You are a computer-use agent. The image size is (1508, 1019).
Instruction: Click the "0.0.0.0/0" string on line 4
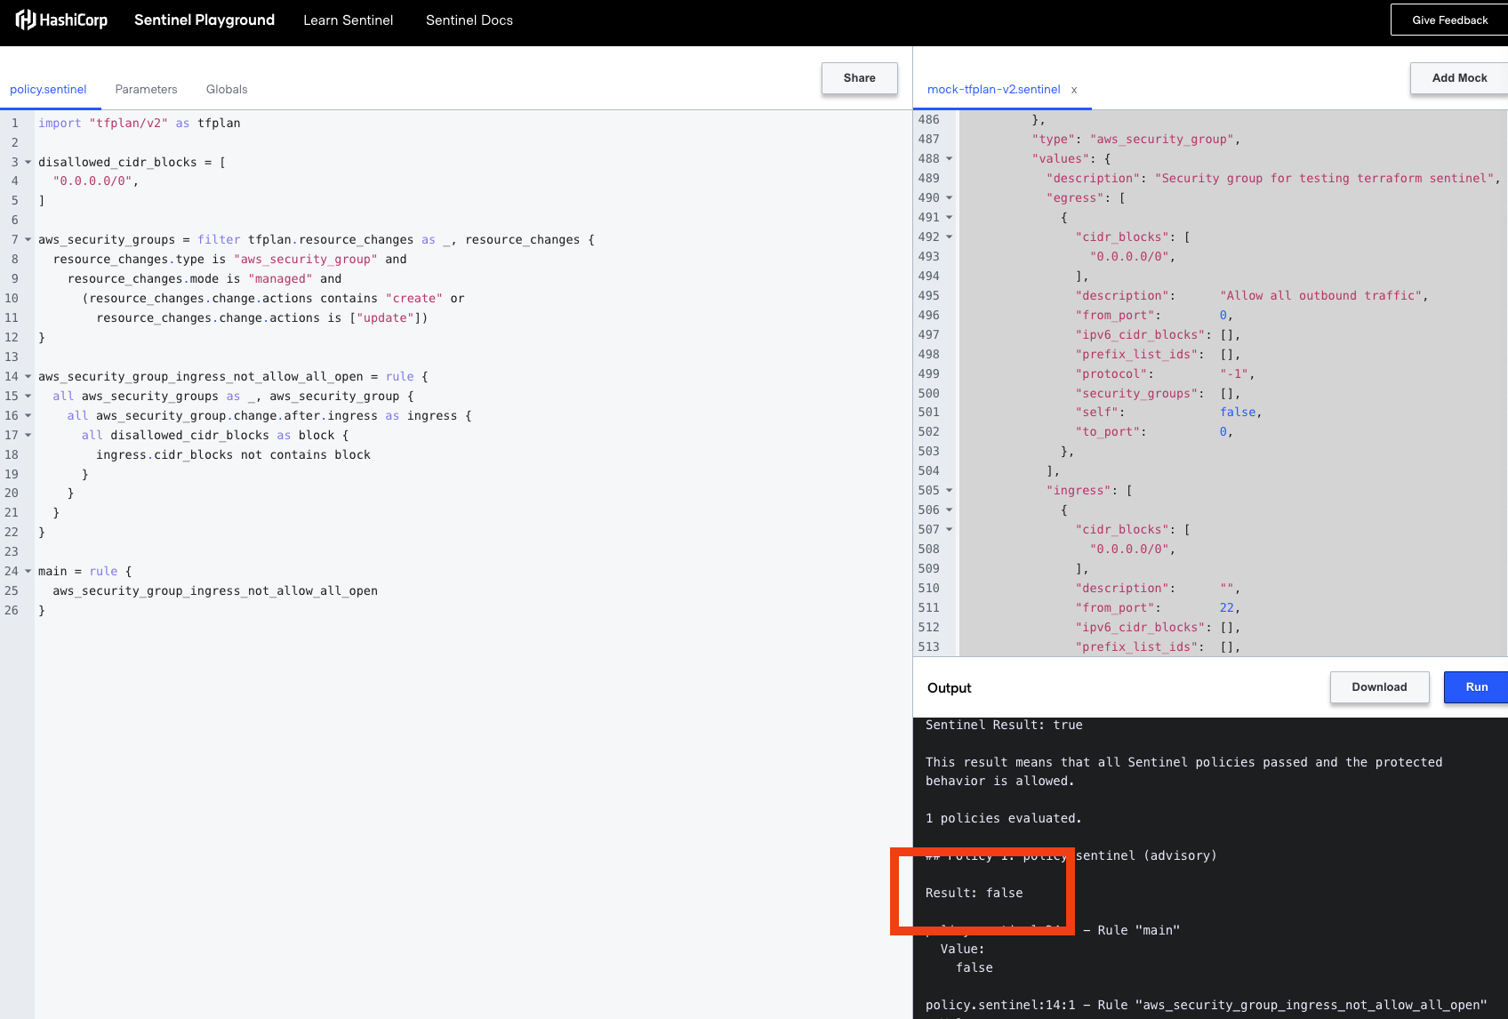(x=92, y=181)
